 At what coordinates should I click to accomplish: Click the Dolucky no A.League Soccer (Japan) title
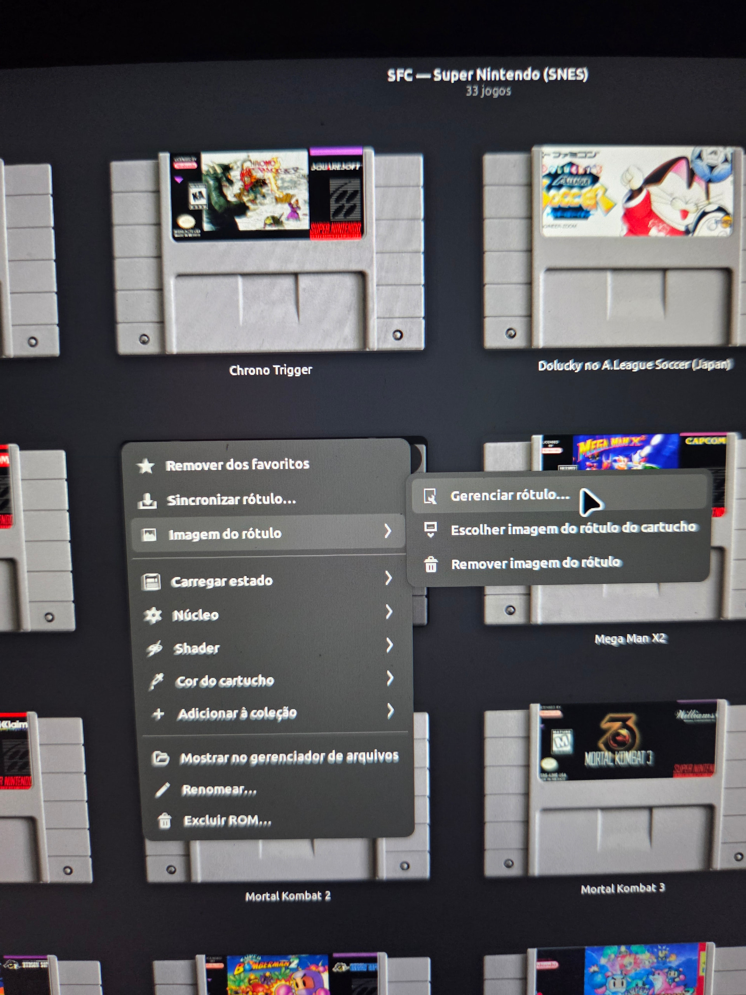635,365
